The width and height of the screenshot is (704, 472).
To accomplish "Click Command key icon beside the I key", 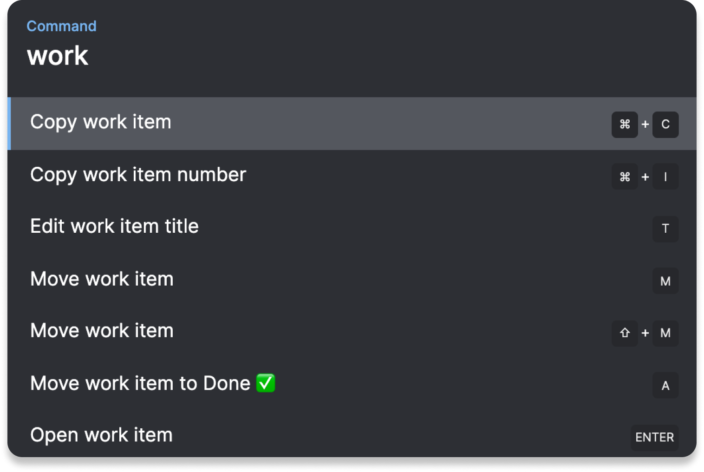I will tap(625, 177).
